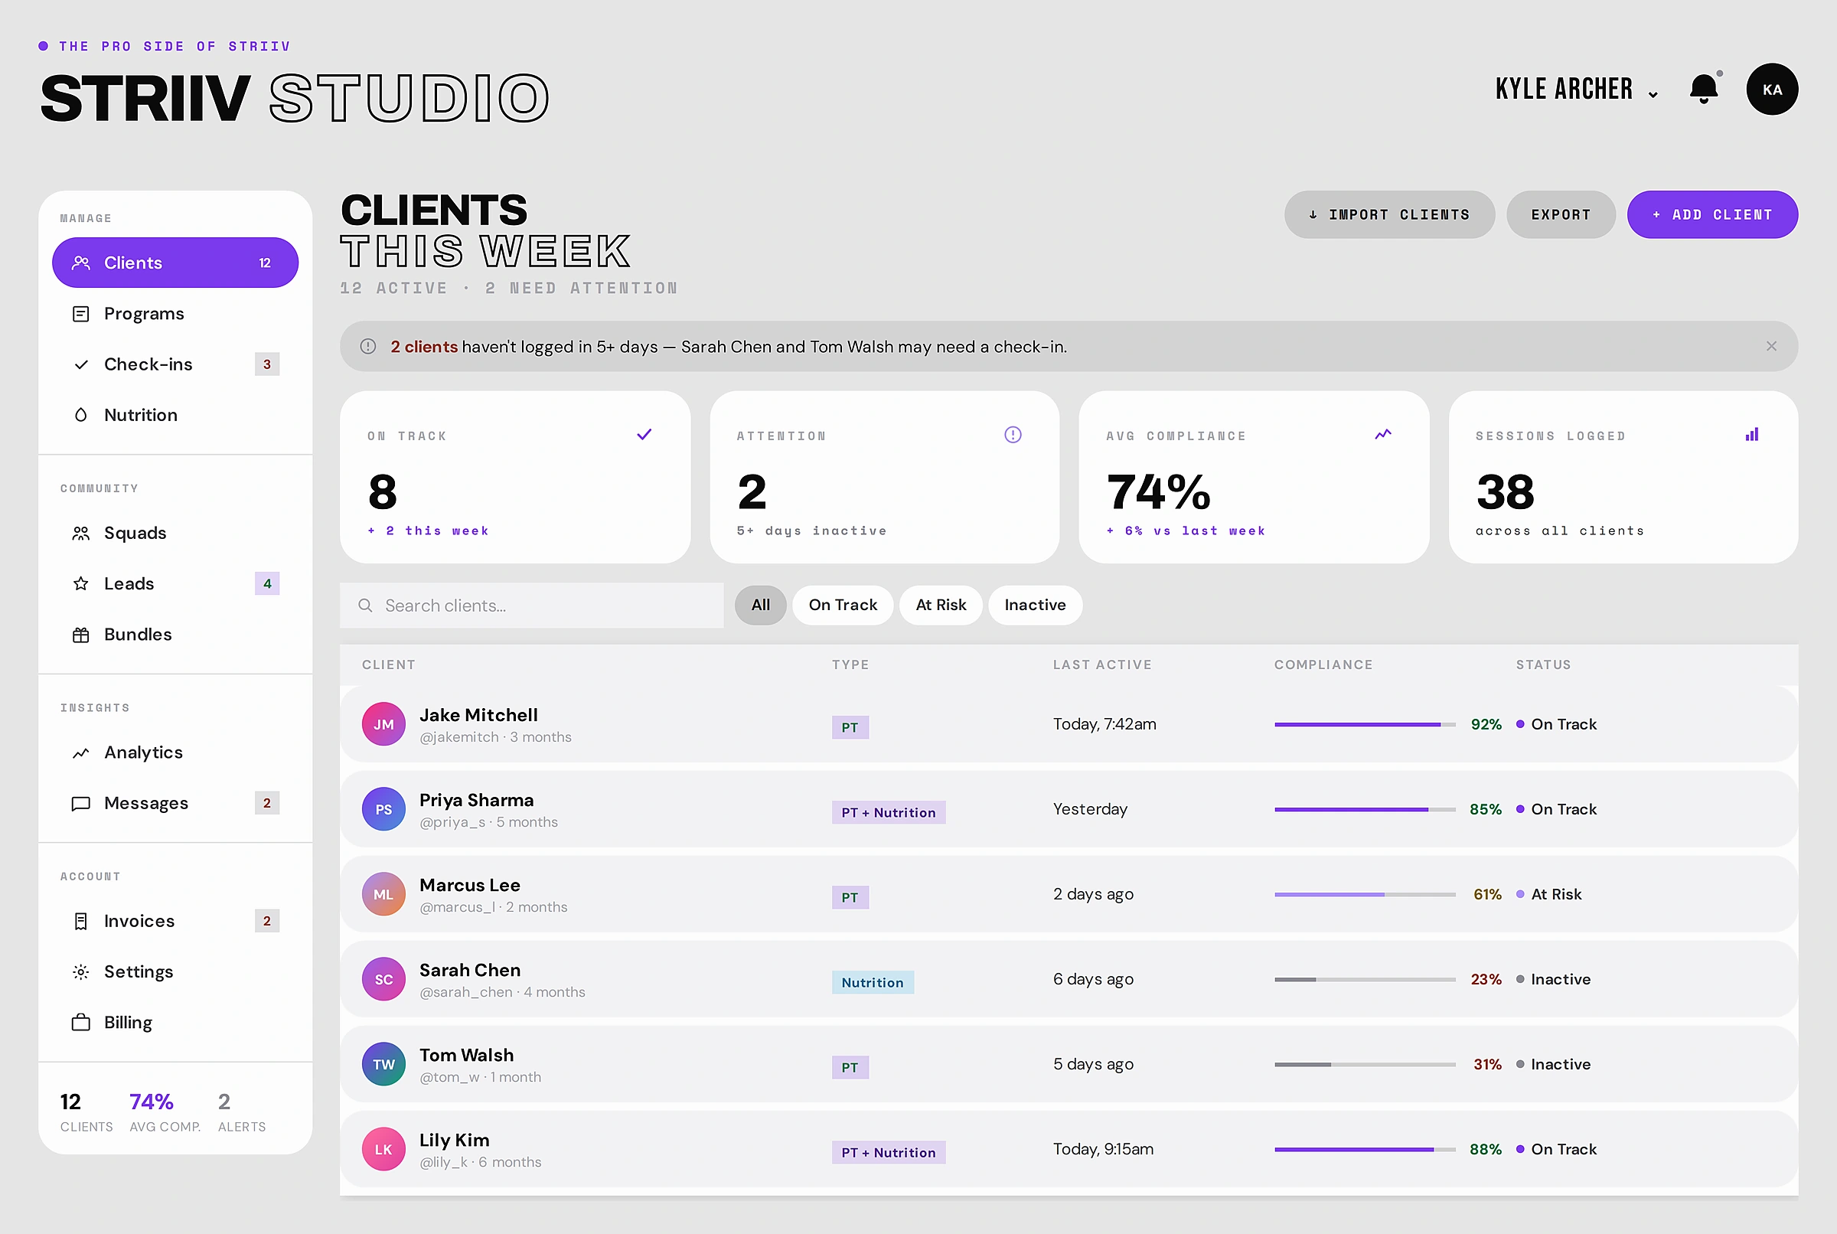This screenshot has height=1234, width=1837.
Task: Click the Invoices receipt icon
Action: pyautogui.click(x=81, y=922)
